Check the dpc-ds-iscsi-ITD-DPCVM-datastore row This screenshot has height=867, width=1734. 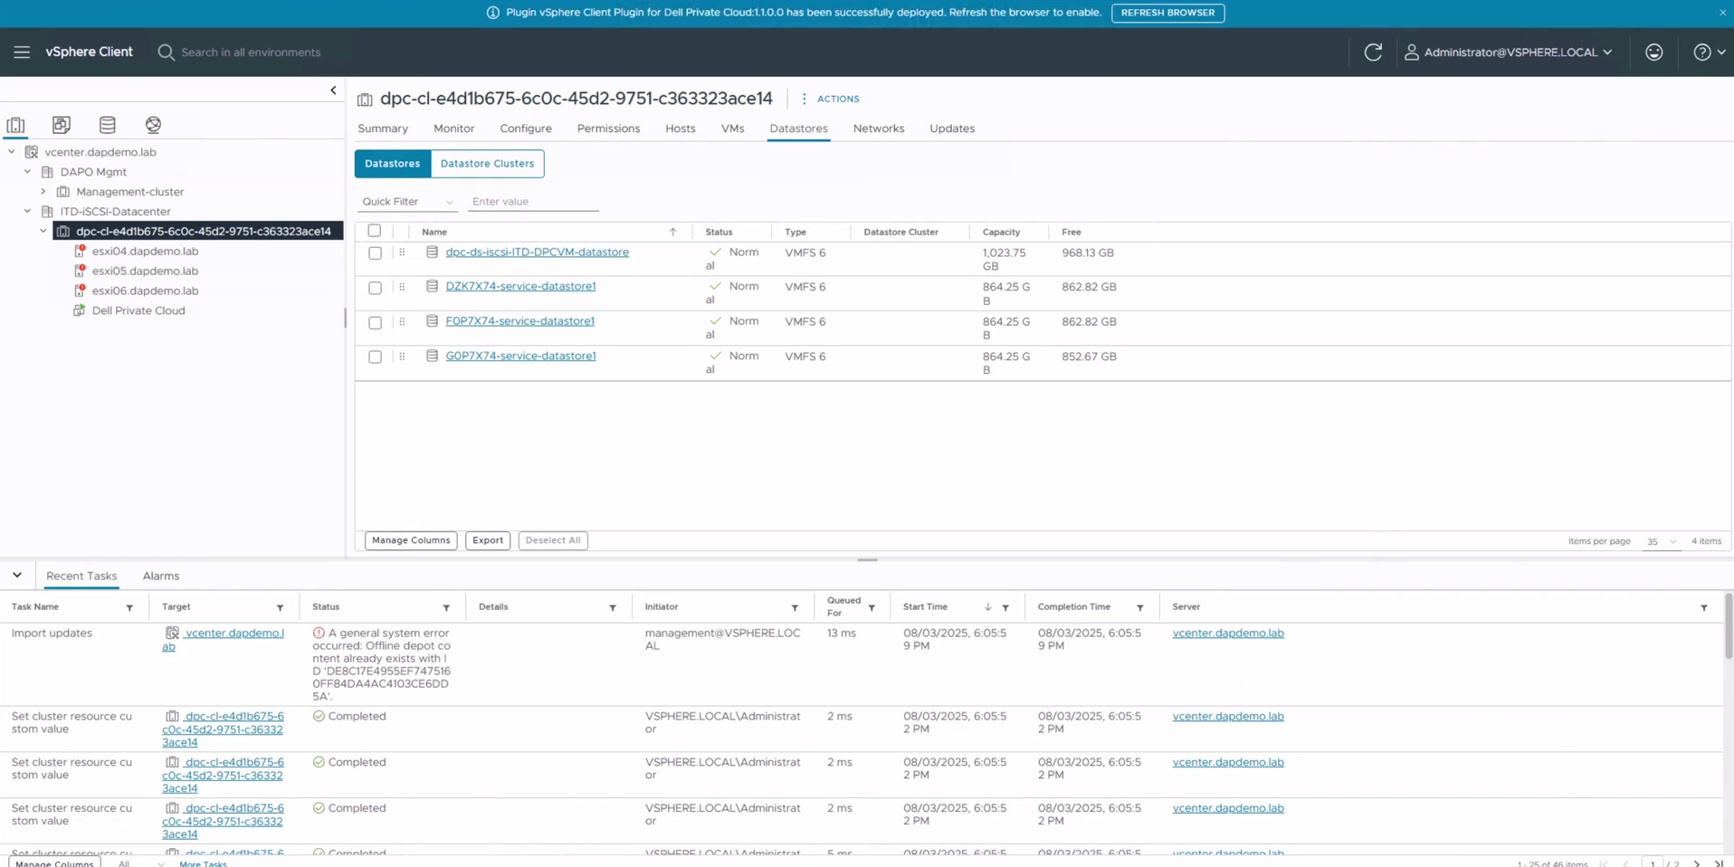[x=375, y=253]
